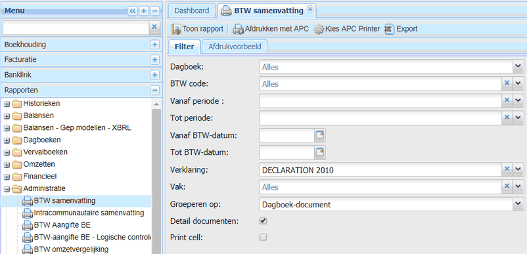Screen dimensions: 527x254
Task: Open the Vanaf periode dropdown arrow
Action: coord(518,100)
